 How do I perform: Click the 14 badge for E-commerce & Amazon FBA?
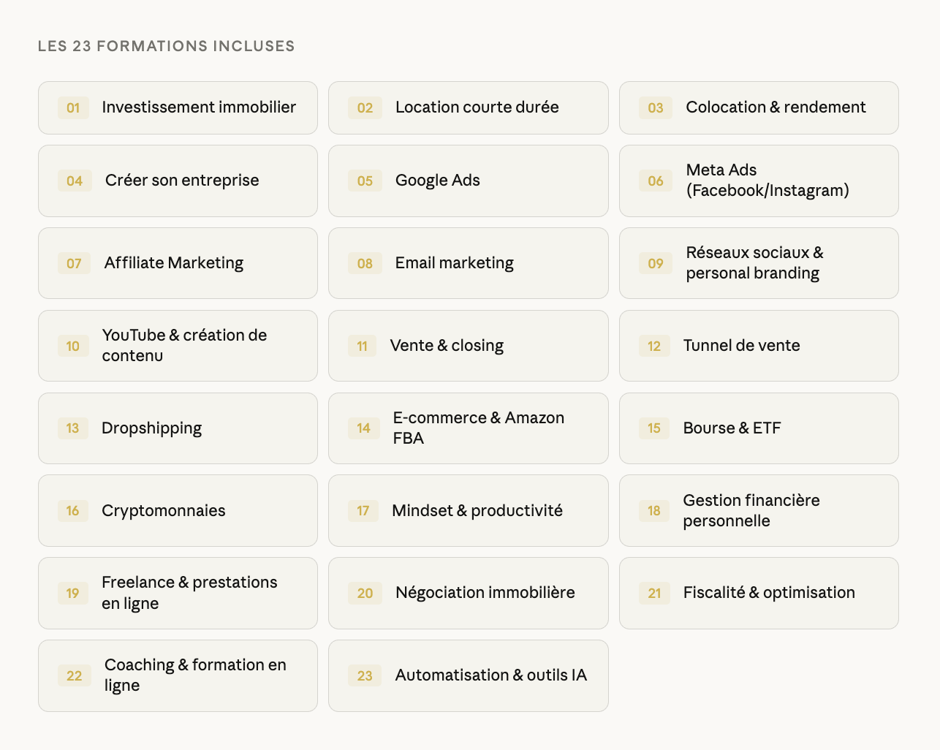coord(364,428)
